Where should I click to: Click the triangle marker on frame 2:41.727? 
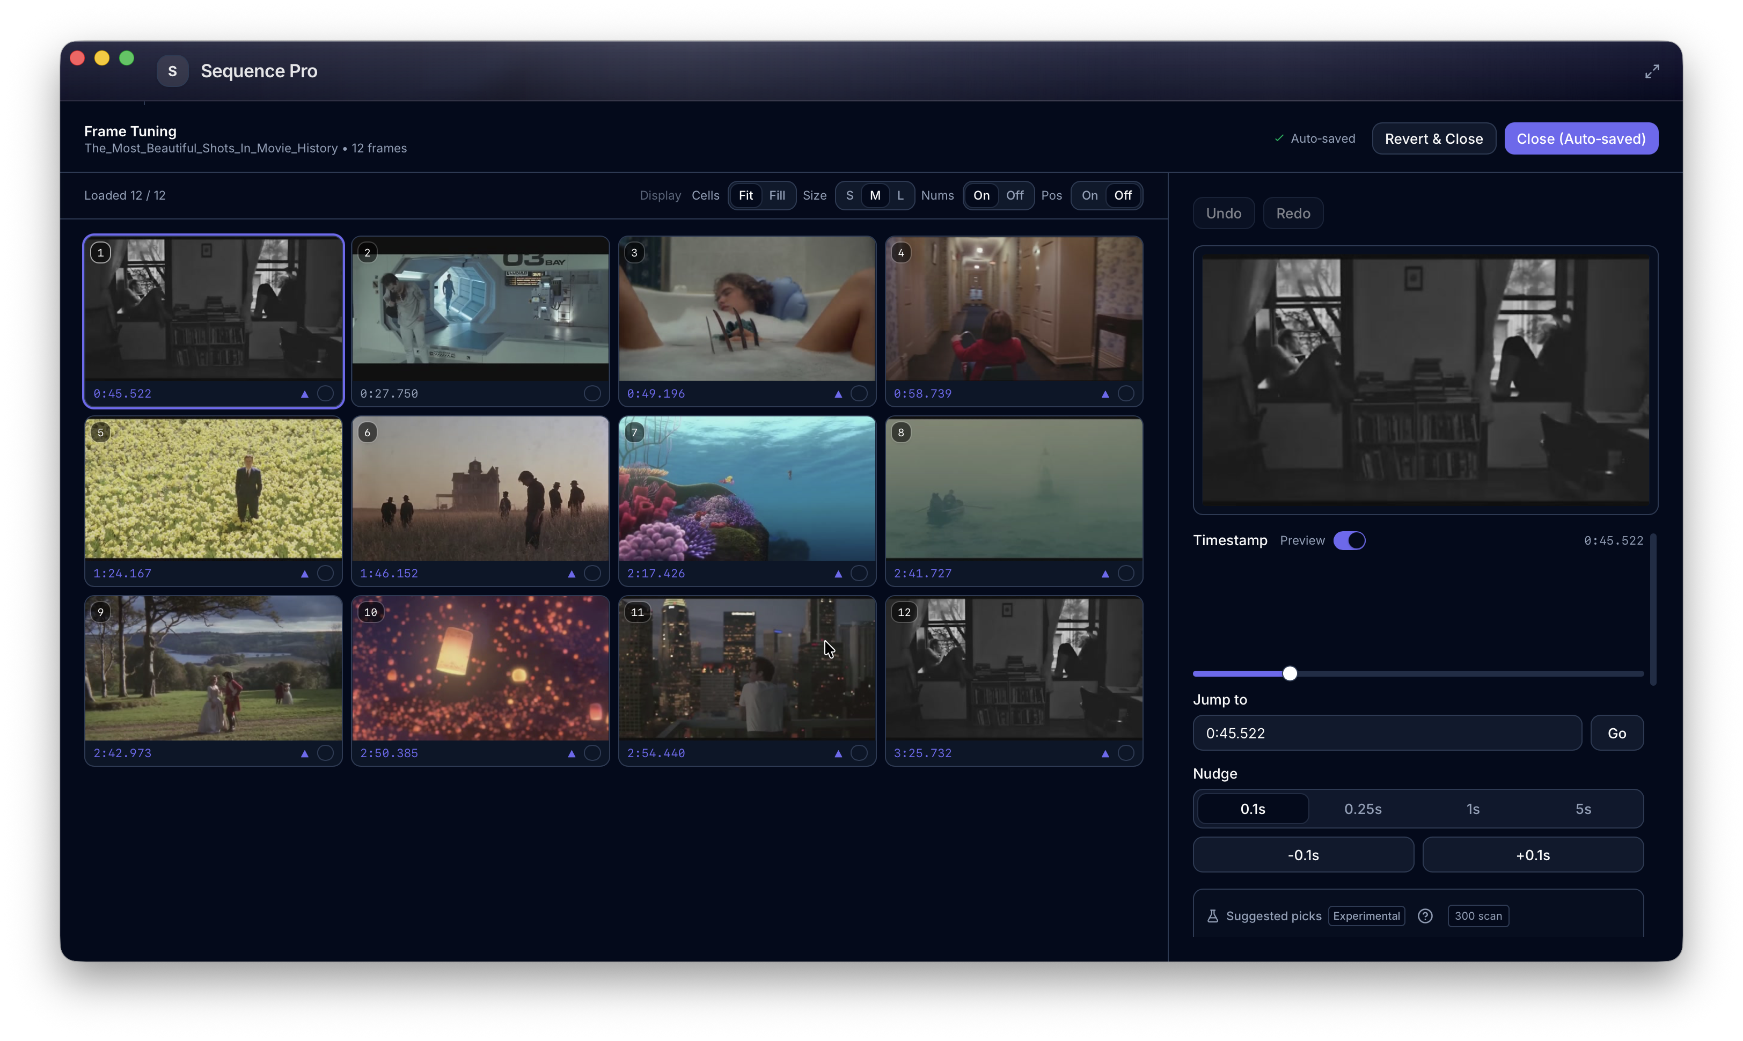1105,574
